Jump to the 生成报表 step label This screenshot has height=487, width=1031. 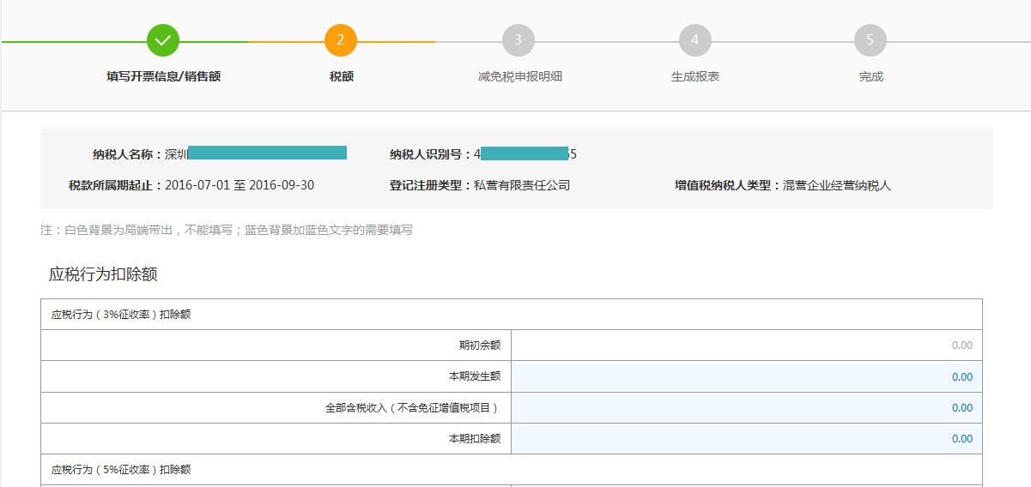pos(694,76)
